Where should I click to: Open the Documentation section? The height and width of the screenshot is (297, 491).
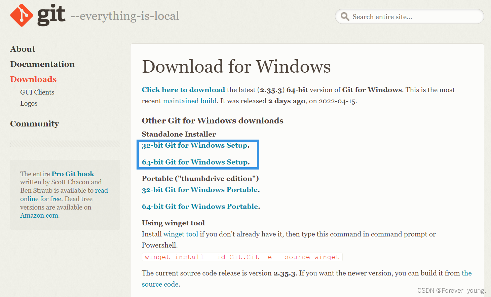pos(42,64)
